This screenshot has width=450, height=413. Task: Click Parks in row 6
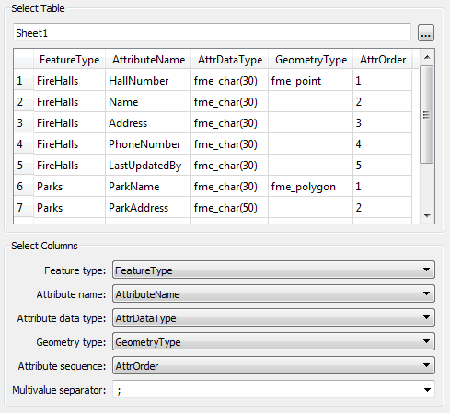coord(69,187)
